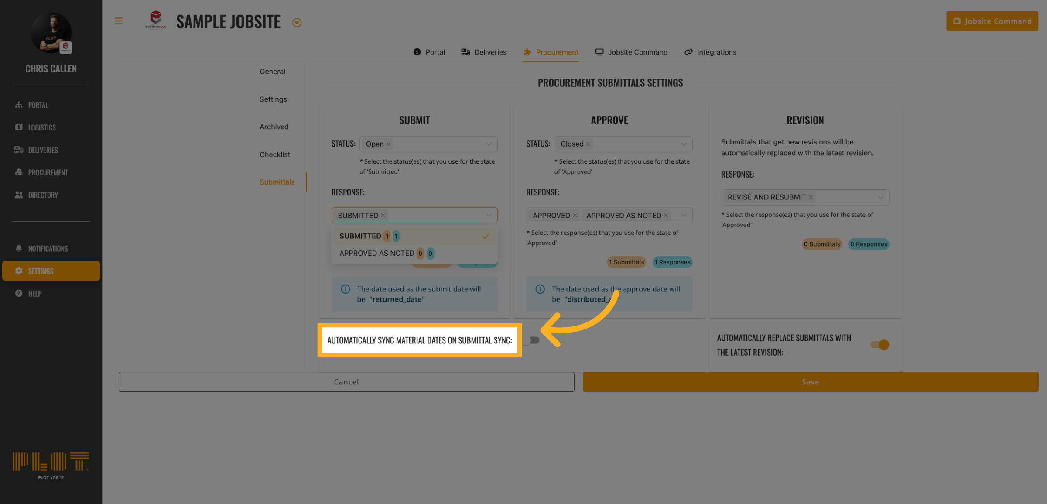
Task: Click Chris Callen profile avatar
Action: click(x=51, y=33)
